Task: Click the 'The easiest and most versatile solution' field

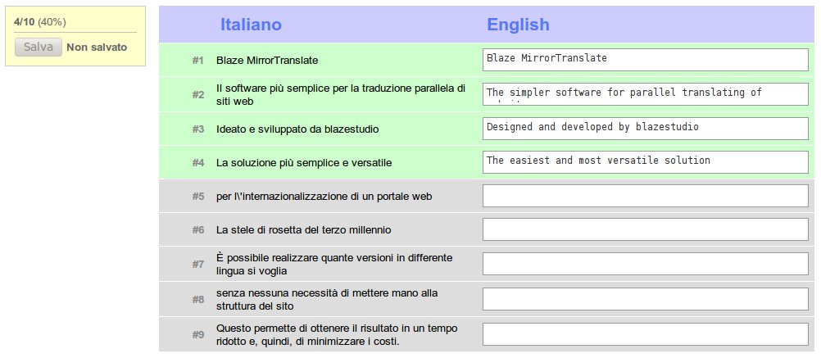Action: (645, 162)
